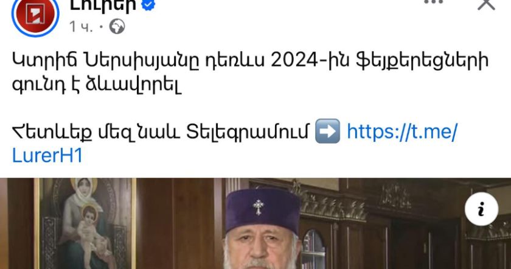The width and height of the screenshot is (511, 269).
Task: Click the '1 ч.' post timestamp
Action: [x=81, y=27]
